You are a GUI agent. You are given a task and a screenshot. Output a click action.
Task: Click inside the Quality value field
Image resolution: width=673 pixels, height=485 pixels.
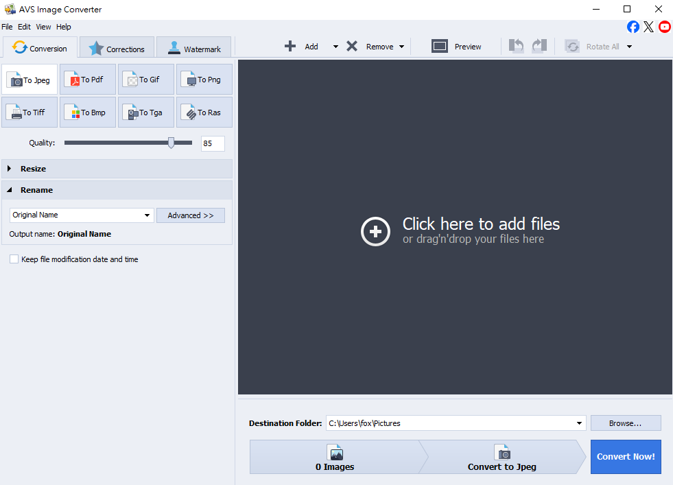click(212, 143)
